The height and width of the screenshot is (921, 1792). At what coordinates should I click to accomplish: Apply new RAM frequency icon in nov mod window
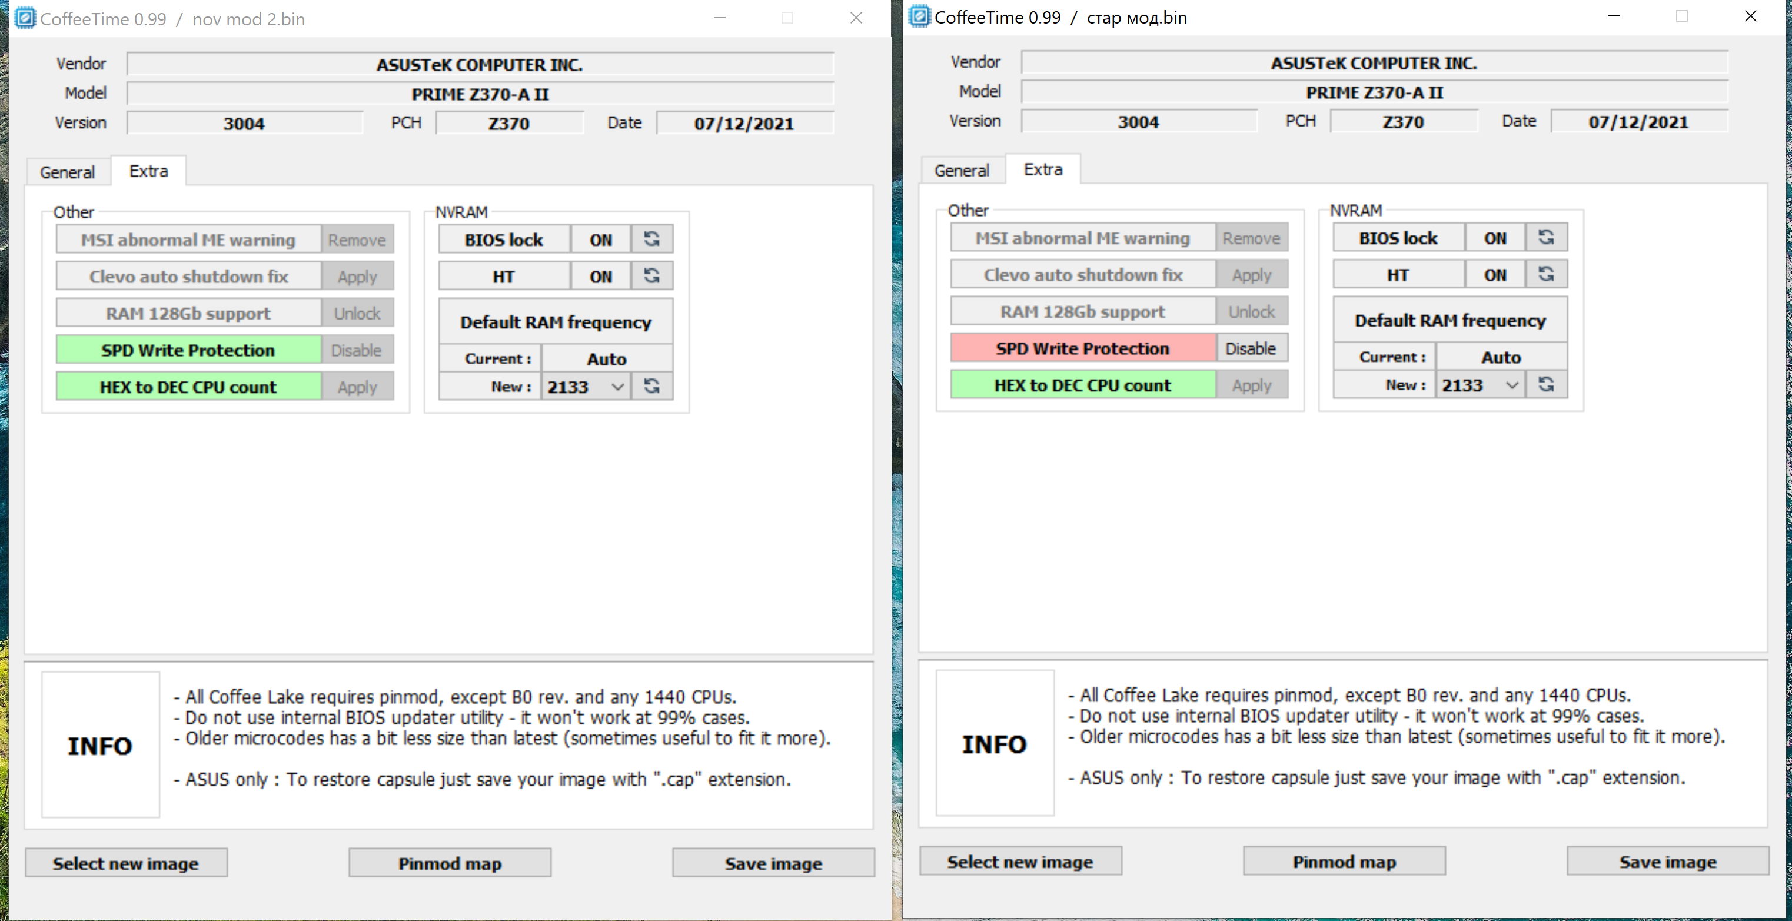tap(651, 386)
